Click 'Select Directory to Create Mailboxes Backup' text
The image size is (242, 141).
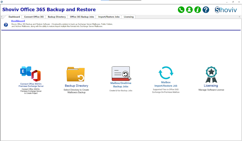(x=76, y=91)
